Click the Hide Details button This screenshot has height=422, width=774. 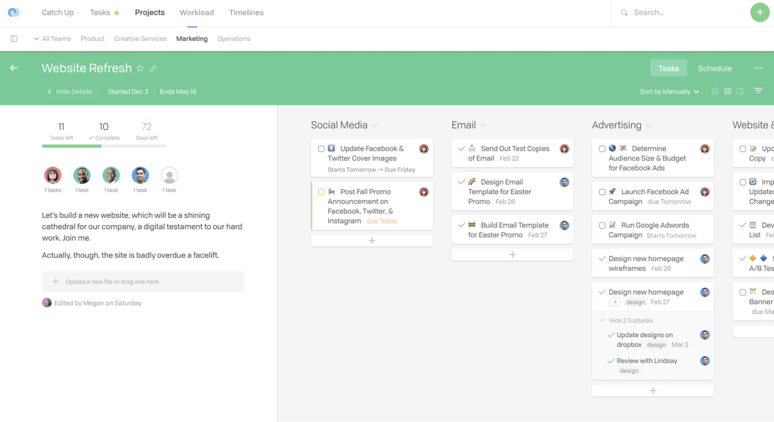point(70,92)
